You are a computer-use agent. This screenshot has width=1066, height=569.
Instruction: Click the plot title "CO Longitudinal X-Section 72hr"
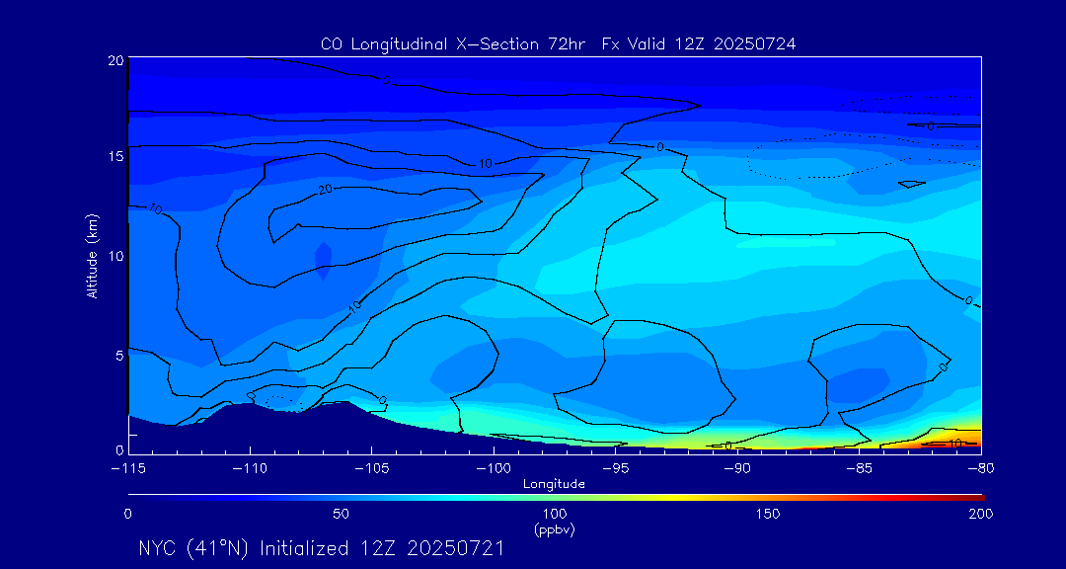(454, 44)
